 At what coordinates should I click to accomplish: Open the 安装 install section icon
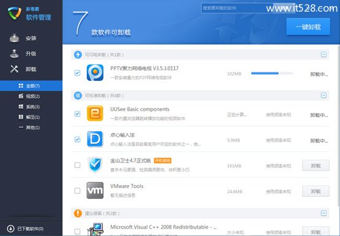coord(14,38)
